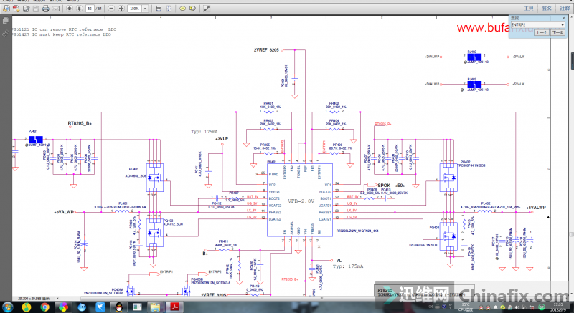574x313 pixels.
Task: Open the 工具 Tools pane
Action: 529,9
